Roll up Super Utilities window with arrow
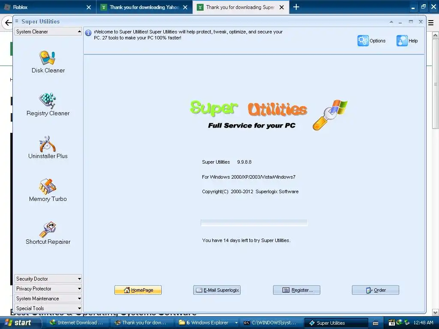Screen dimensions: 439x329 click(x=391, y=22)
